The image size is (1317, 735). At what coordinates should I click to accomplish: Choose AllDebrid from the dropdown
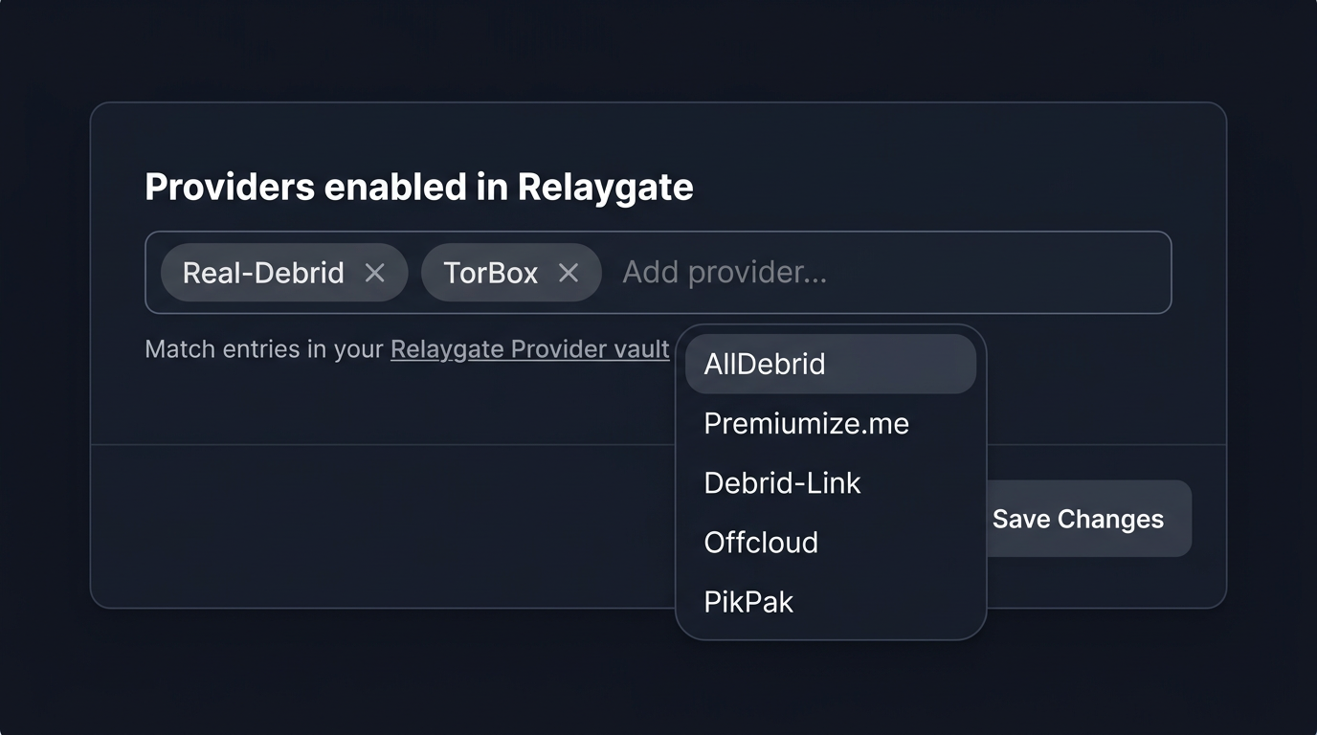[831, 364]
